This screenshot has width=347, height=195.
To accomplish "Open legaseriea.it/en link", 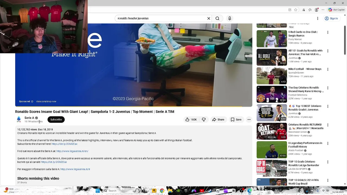I will (72, 151).
